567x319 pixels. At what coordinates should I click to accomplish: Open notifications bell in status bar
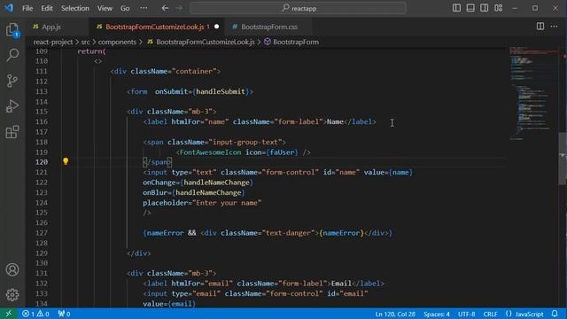click(555, 314)
